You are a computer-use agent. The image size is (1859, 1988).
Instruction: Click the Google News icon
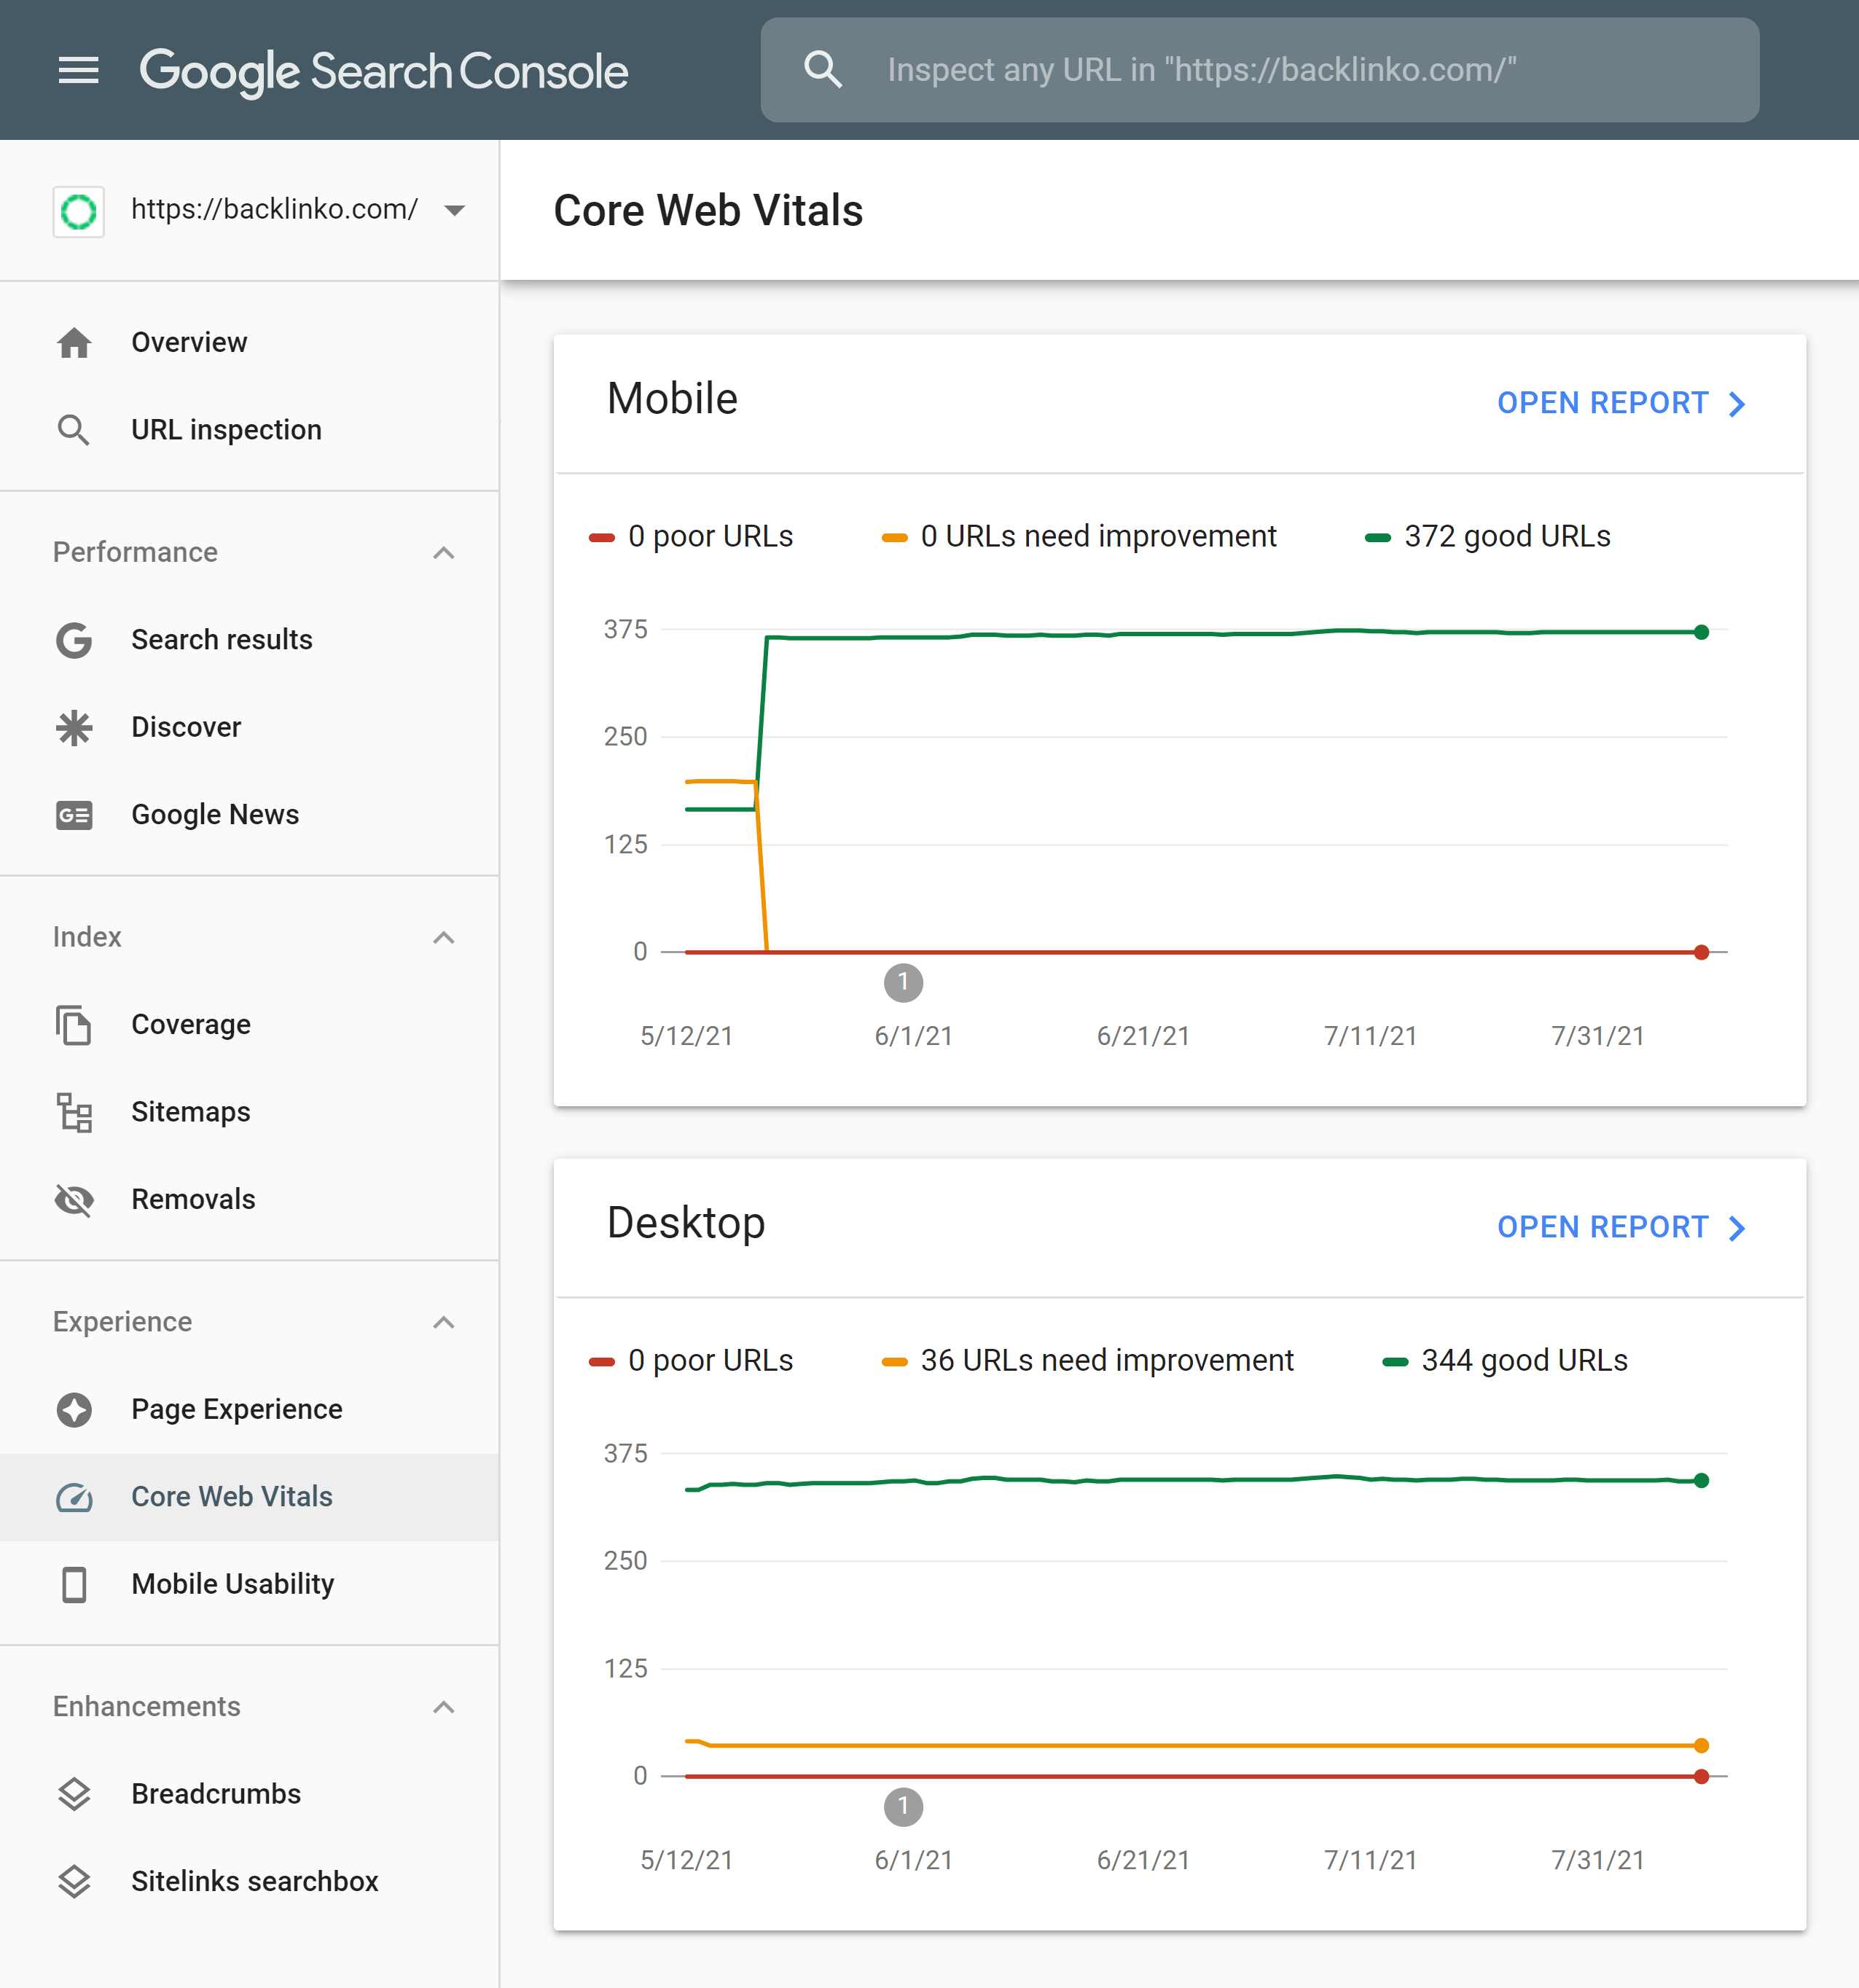(x=74, y=815)
